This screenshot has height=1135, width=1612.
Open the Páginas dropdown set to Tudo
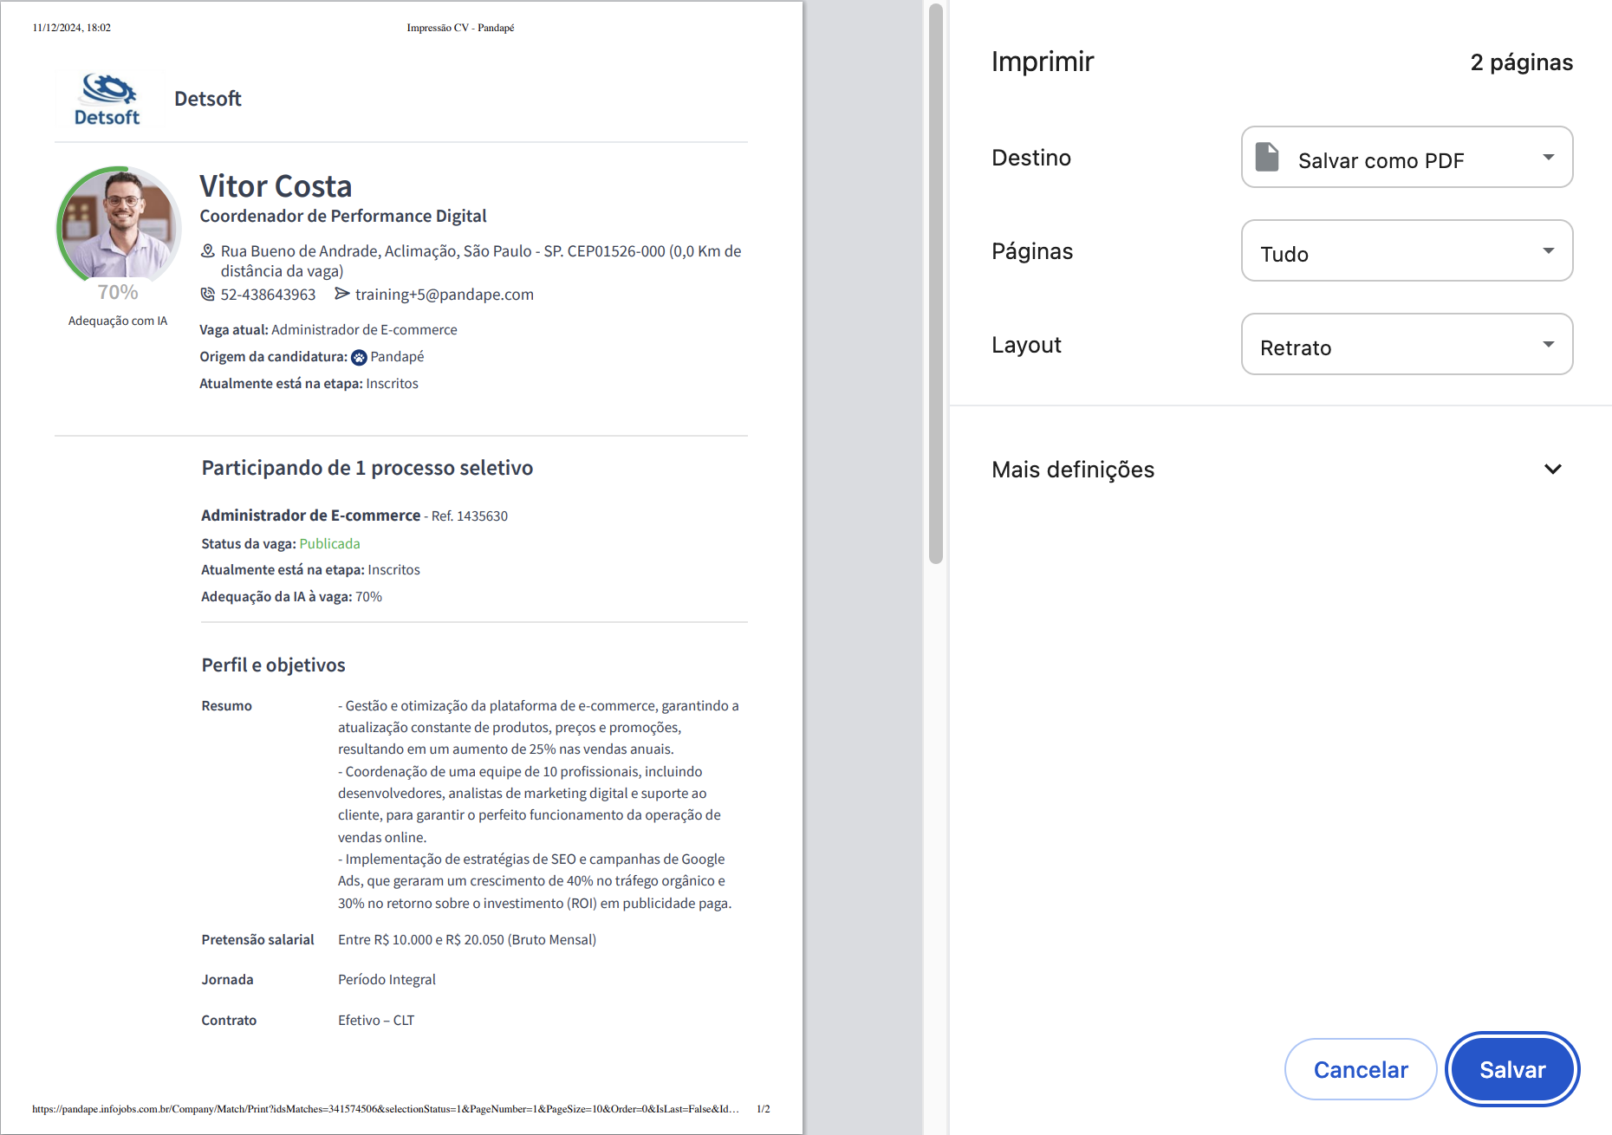(1407, 251)
